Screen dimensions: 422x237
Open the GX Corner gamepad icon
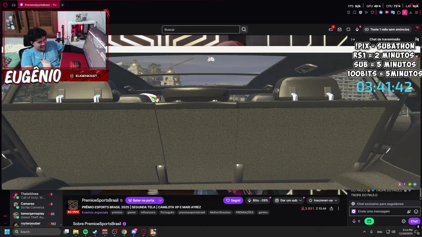tap(14, 5)
